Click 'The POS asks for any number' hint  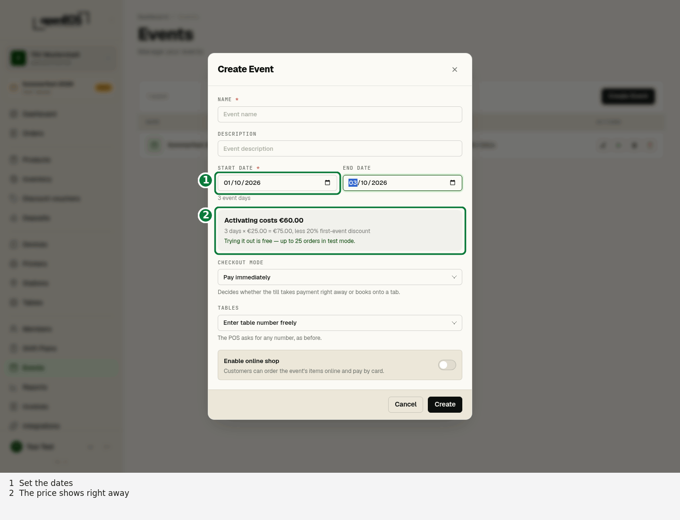[270, 338]
